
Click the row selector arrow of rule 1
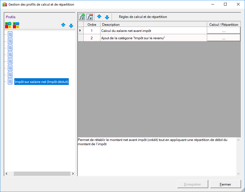tap(81, 31)
